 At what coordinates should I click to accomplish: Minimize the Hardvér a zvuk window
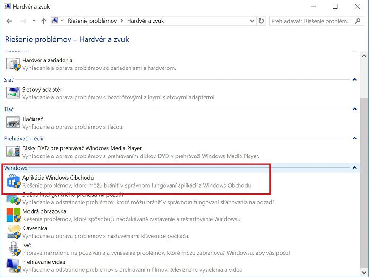(x=313, y=6)
